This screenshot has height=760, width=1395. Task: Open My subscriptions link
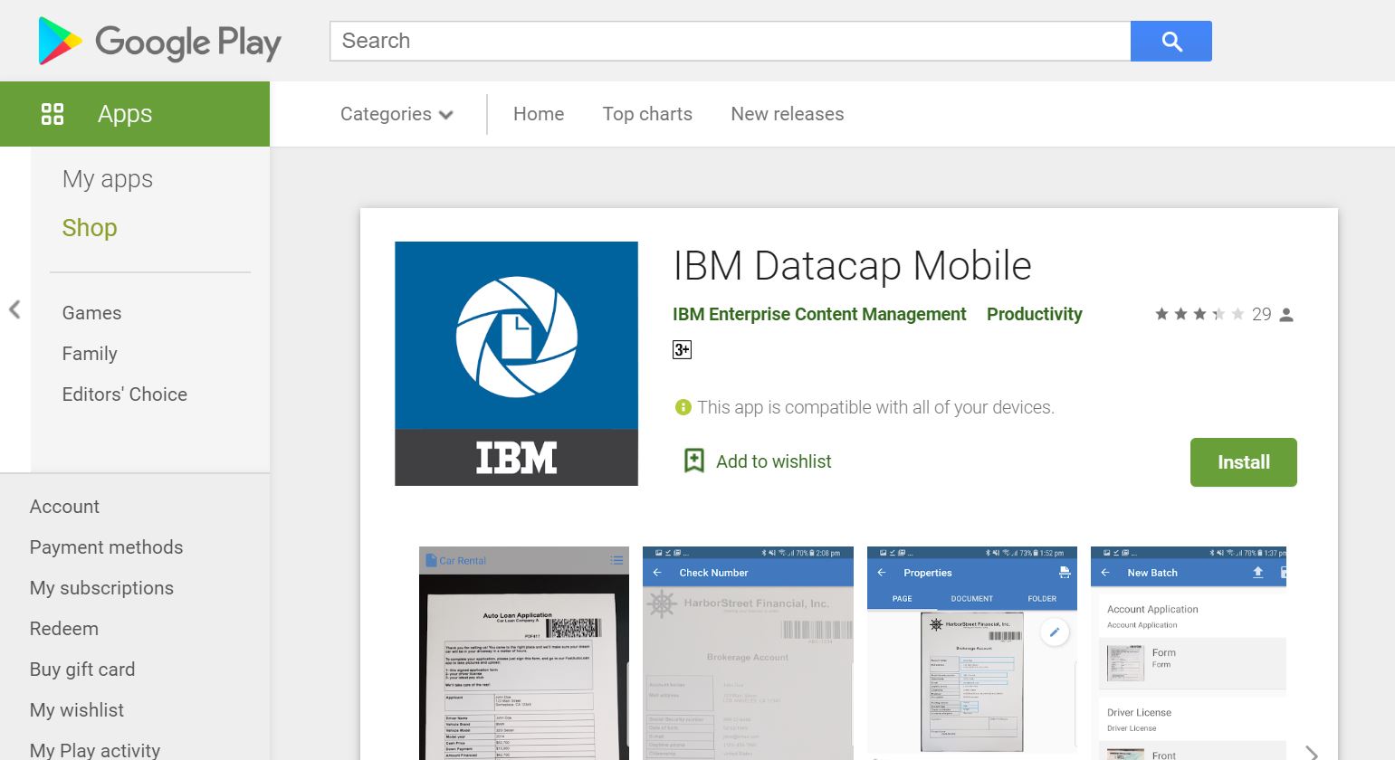(x=101, y=588)
